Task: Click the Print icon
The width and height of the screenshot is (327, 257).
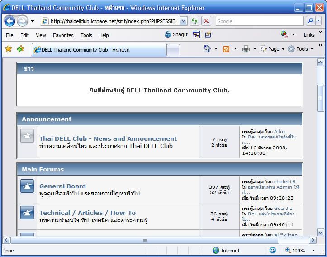Action: (x=246, y=49)
